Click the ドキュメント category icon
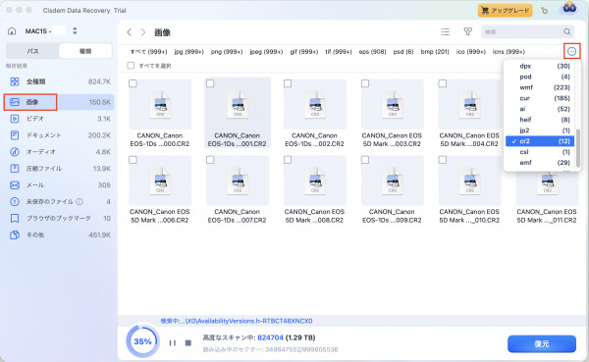Image resolution: width=589 pixels, height=362 pixels. click(15, 135)
